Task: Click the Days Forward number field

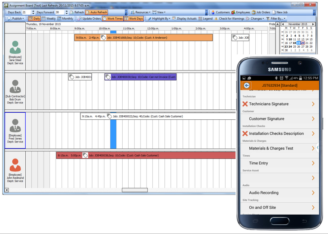Action: click(60, 12)
